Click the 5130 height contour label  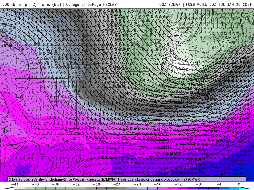tap(183, 82)
